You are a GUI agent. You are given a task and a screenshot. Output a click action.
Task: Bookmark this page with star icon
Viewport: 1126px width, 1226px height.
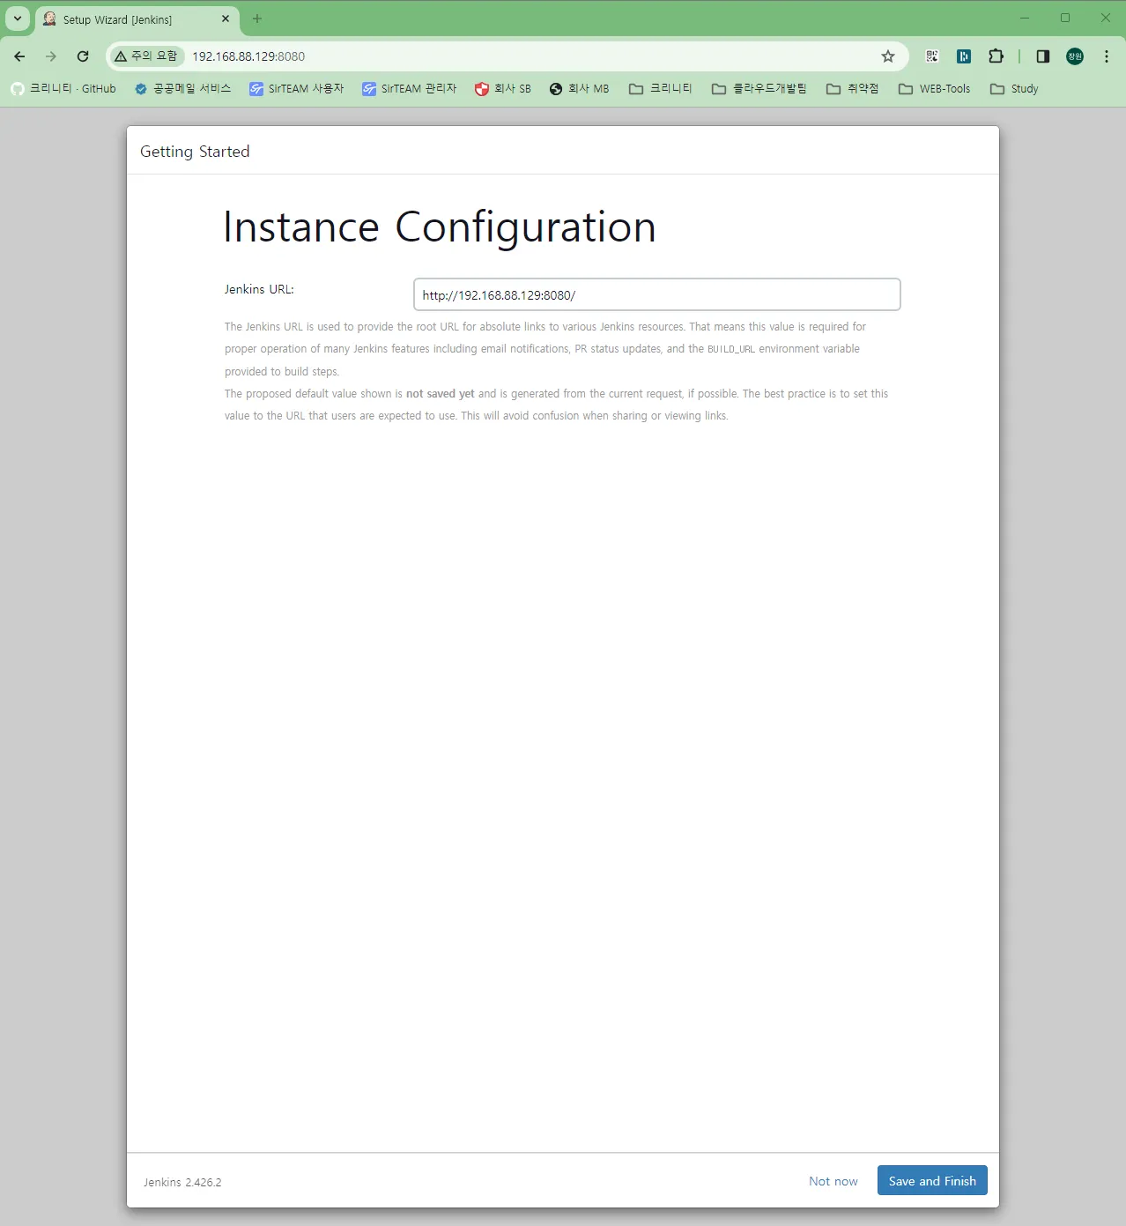click(888, 56)
